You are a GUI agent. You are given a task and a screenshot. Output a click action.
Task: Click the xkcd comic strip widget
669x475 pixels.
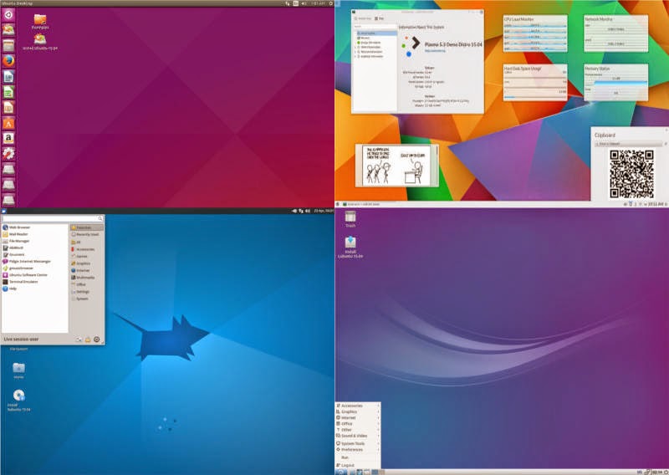click(396, 166)
